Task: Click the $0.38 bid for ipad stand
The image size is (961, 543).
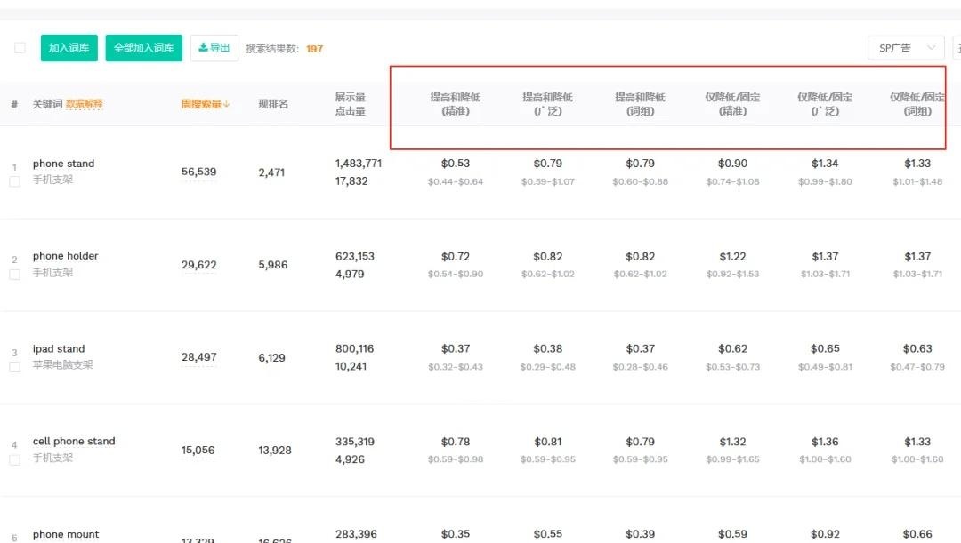Action: coord(548,349)
